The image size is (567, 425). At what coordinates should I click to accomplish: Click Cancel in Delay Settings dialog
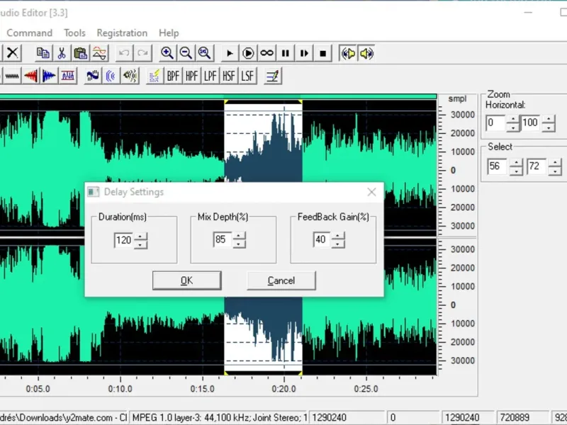click(281, 280)
